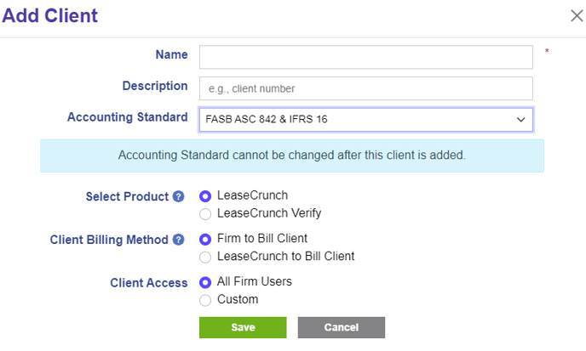Click the help icon beside Client Billing Method
This screenshot has height=351, width=586.
click(178, 240)
